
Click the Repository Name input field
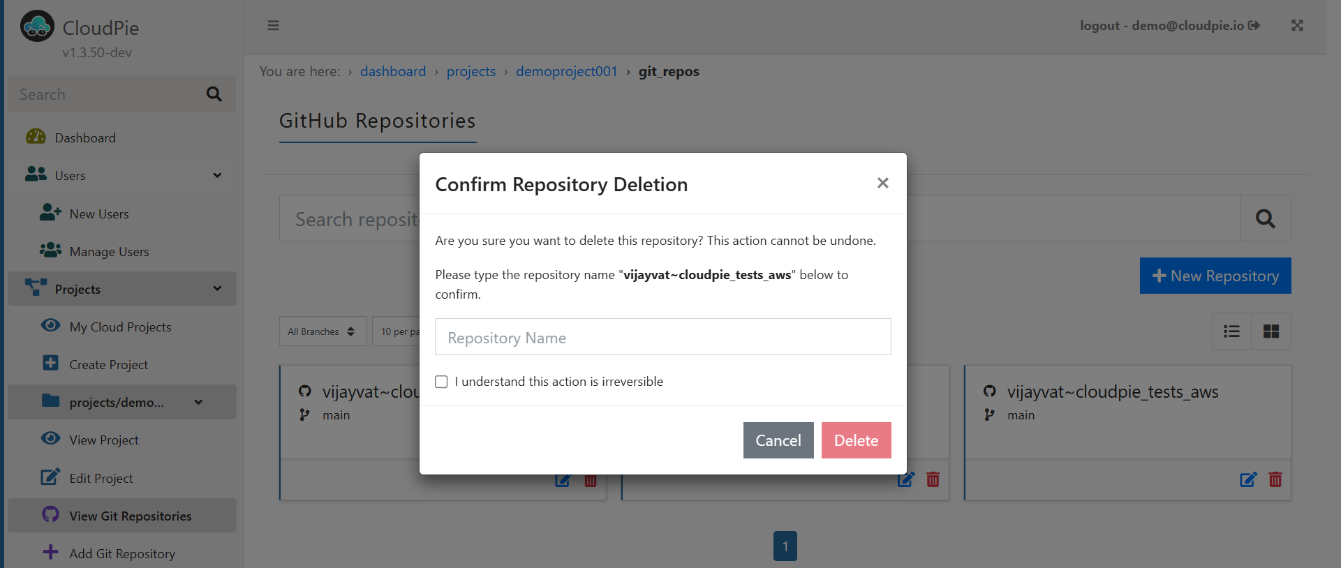click(662, 337)
